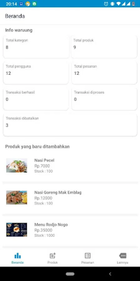Switch to the Pesanan tab label
140x281 pixels.
(x=87, y=262)
